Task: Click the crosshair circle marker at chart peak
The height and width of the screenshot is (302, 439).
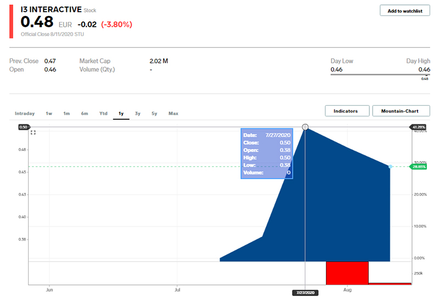Action: pos(306,127)
